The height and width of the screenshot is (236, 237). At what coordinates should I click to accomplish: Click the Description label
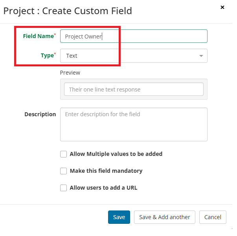(40, 114)
